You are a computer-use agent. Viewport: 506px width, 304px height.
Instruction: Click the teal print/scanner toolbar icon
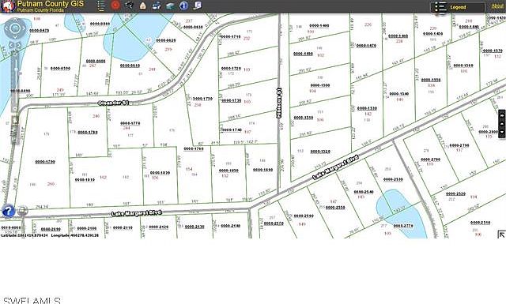click(171, 6)
